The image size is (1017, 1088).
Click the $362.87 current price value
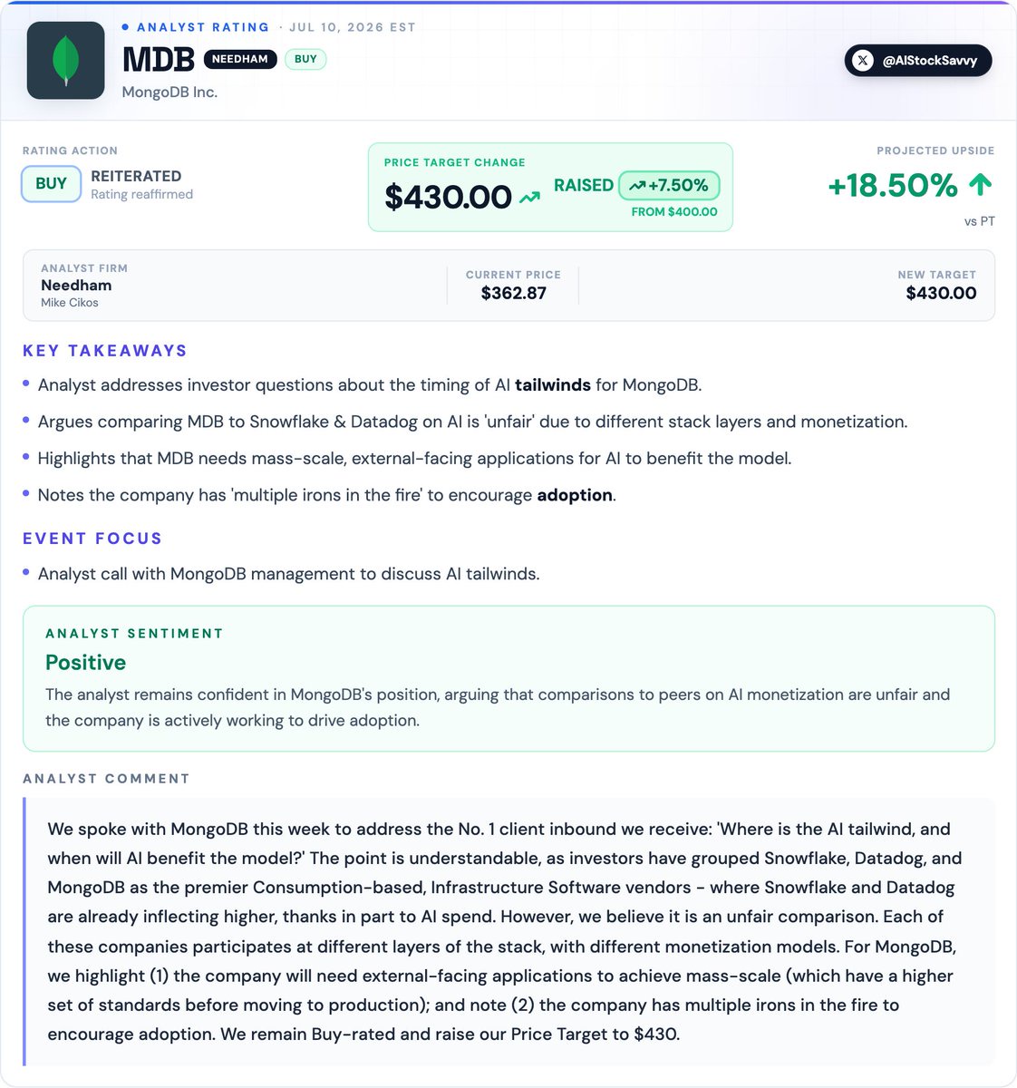(514, 293)
